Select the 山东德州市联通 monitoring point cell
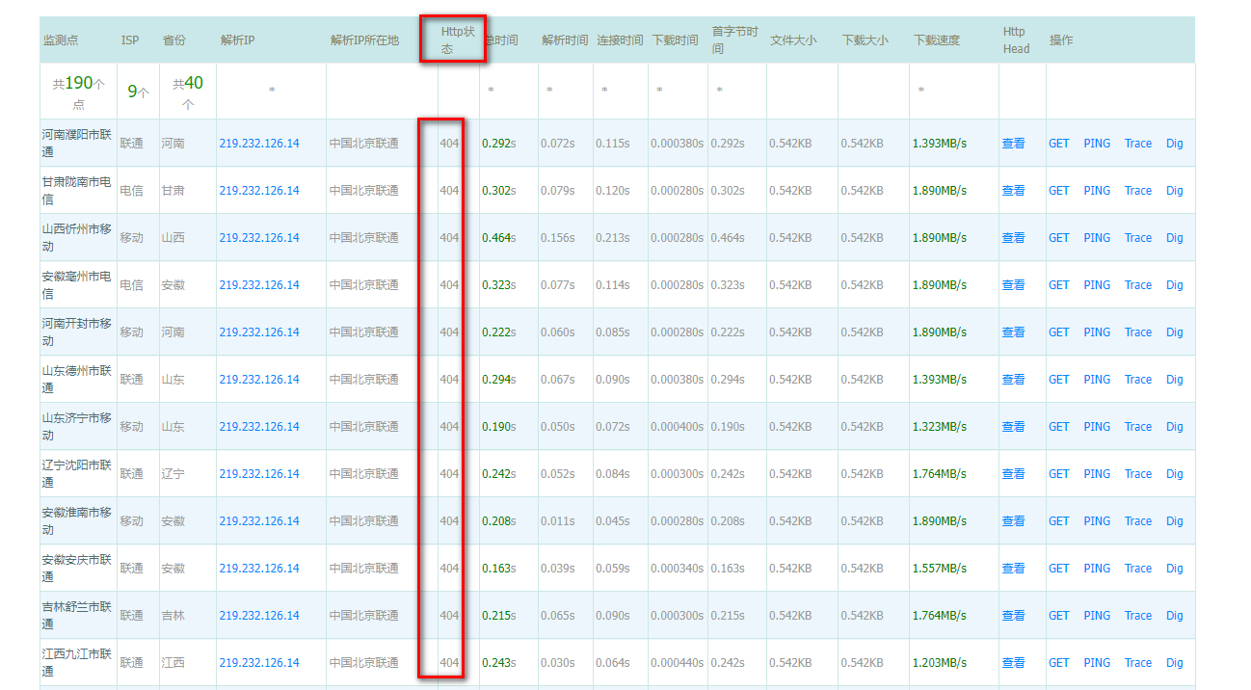The width and height of the screenshot is (1251, 690). click(77, 380)
